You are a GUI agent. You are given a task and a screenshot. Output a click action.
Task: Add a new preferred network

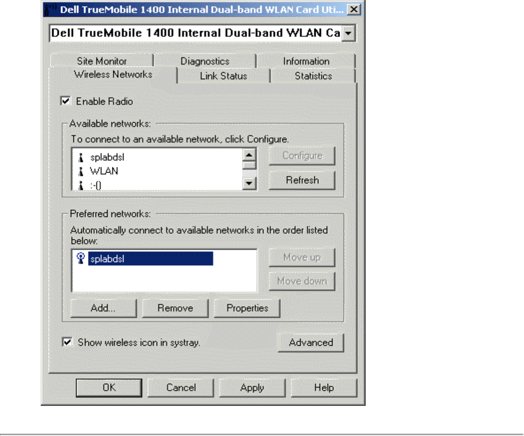[103, 308]
